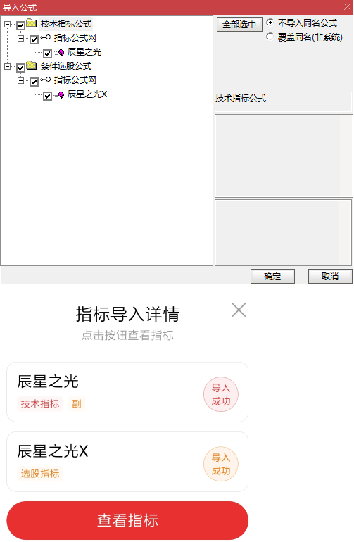Uncheck the 技术指标公式 checkbox
This screenshot has height=542, width=354.
coord(20,25)
